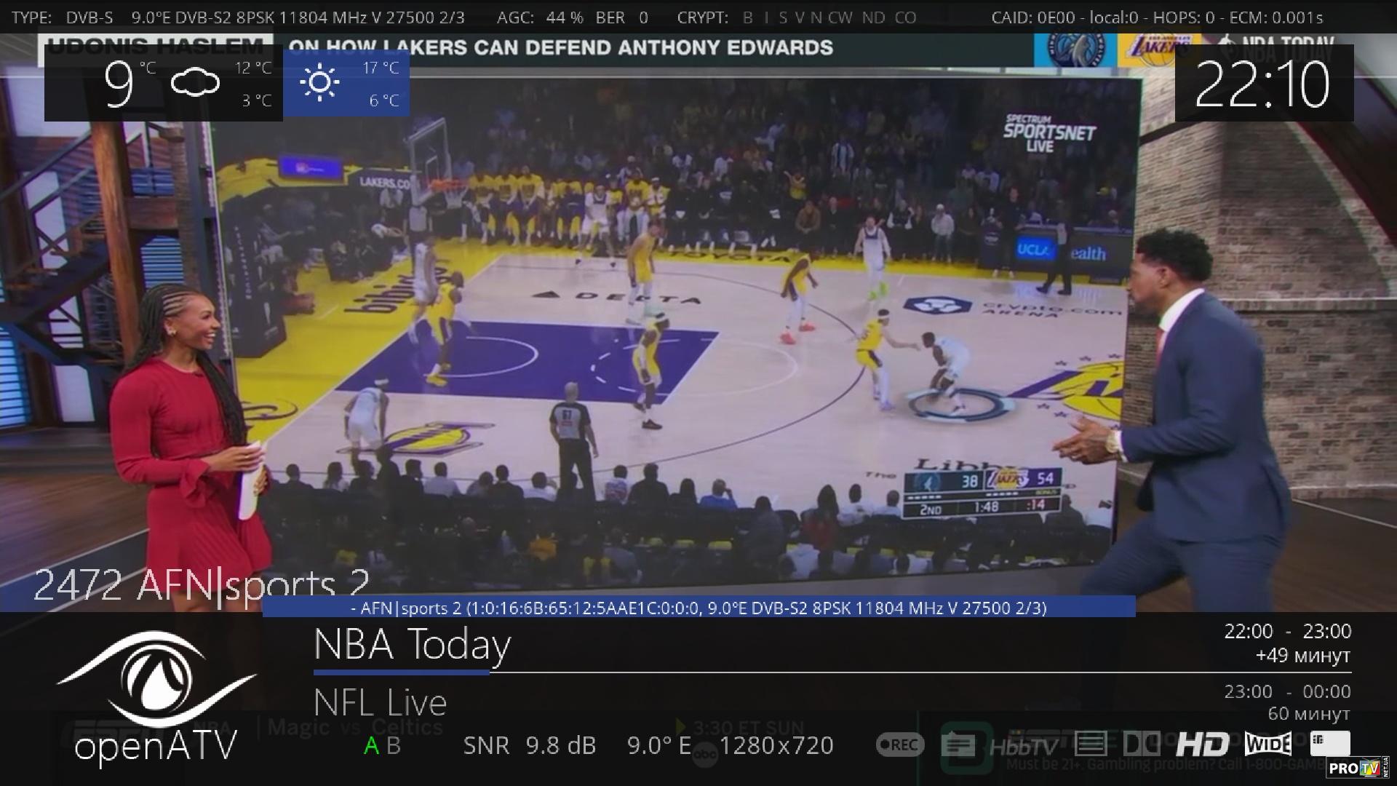Image resolution: width=1397 pixels, height=786 pixels.
Task: Click the 22:10 clock display
Action: [x=1262, y=84]
